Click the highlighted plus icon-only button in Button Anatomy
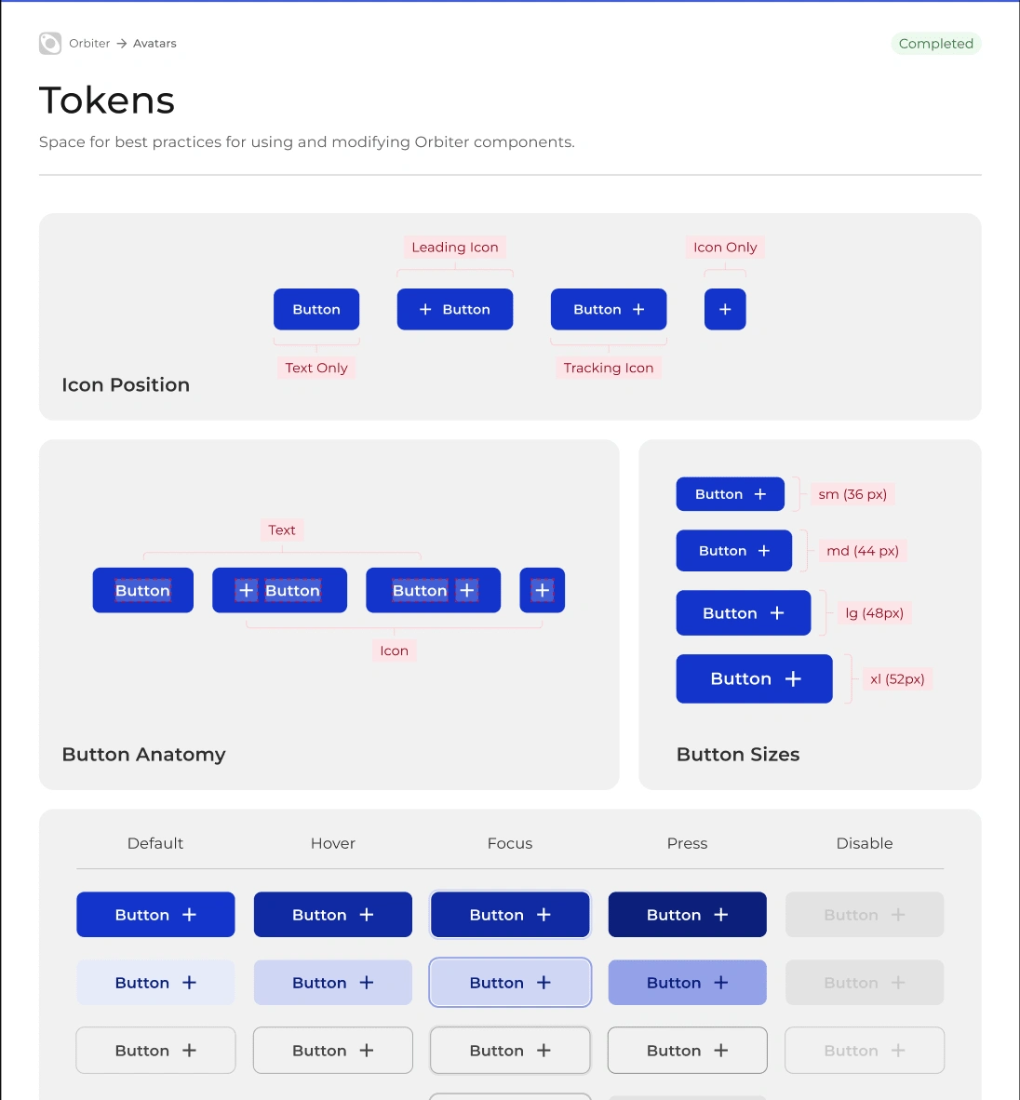The image size is (1020, 1100). click(x=543, y=590)
